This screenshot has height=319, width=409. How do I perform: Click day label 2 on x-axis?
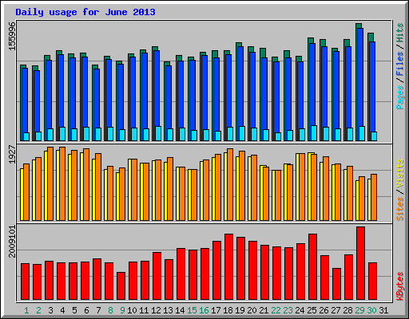38,310
